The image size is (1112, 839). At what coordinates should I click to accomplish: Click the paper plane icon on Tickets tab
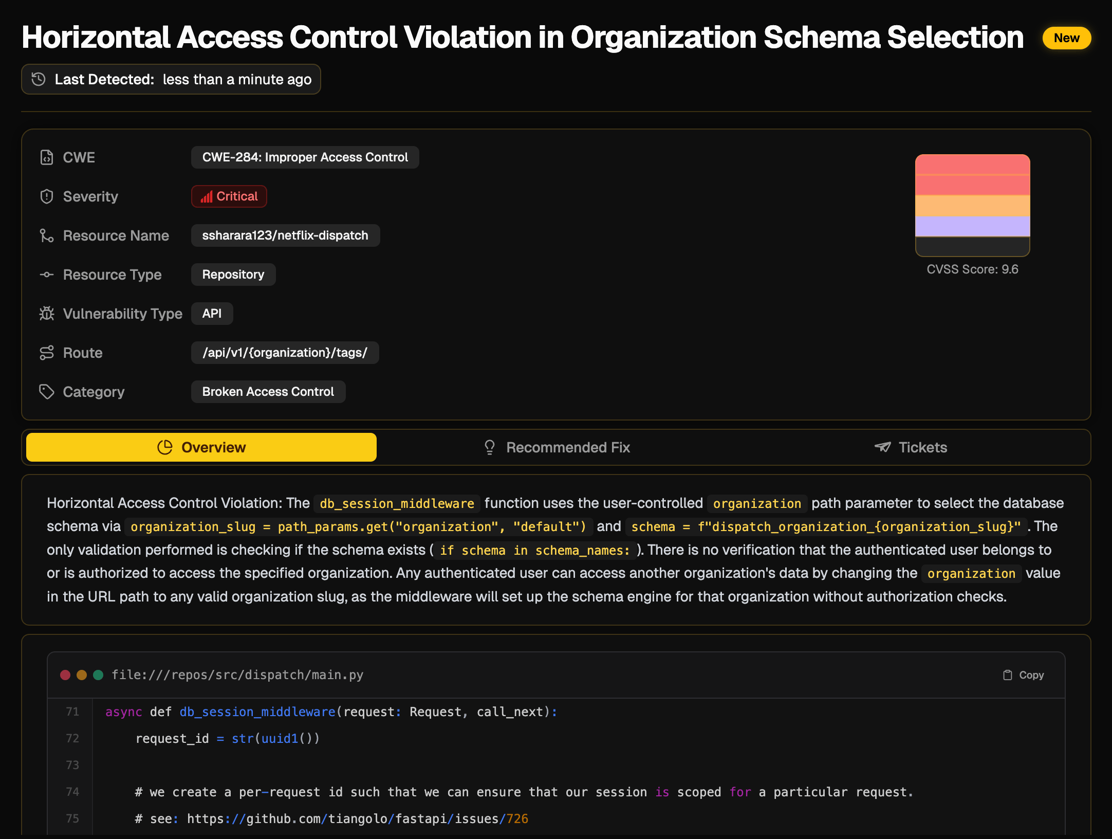pos(883,447)
